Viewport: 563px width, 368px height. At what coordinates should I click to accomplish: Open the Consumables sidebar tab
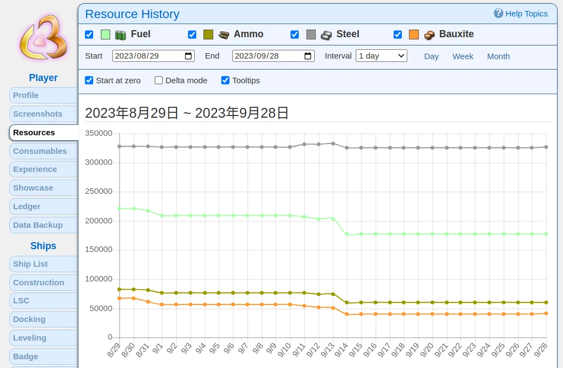coord(44,151)
